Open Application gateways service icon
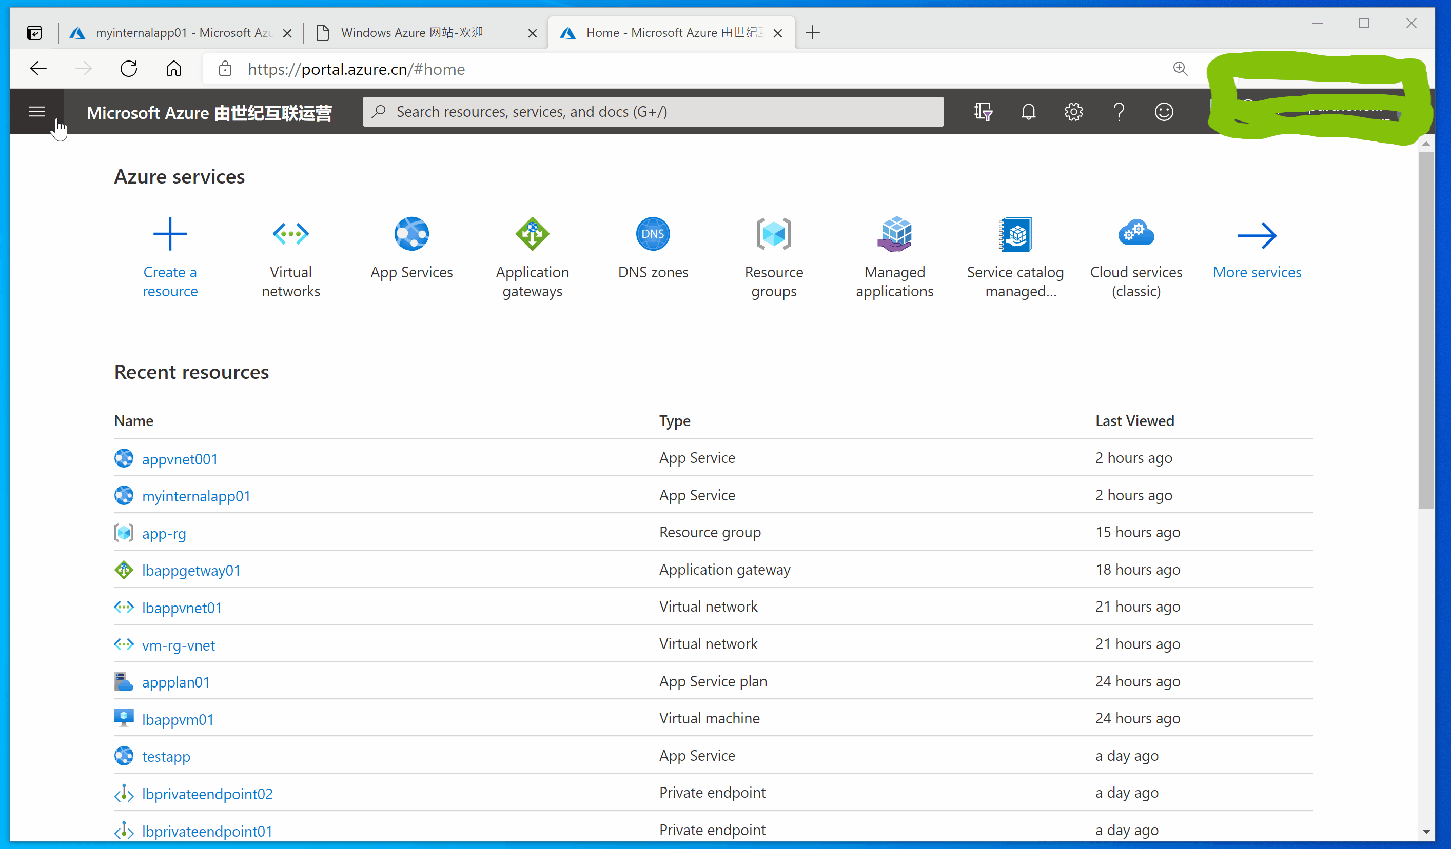This screenshot has width=1451, height=849. [x=532, y=234]
